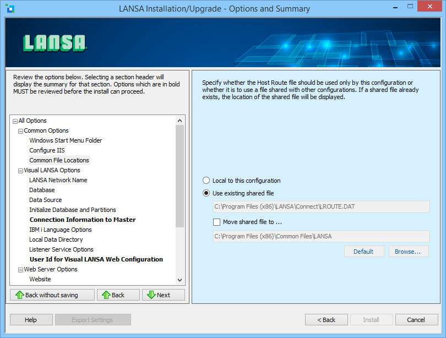446x338 pixels.
Task: Click the LANSA installer title bar icon
Action: pos(10,8)
